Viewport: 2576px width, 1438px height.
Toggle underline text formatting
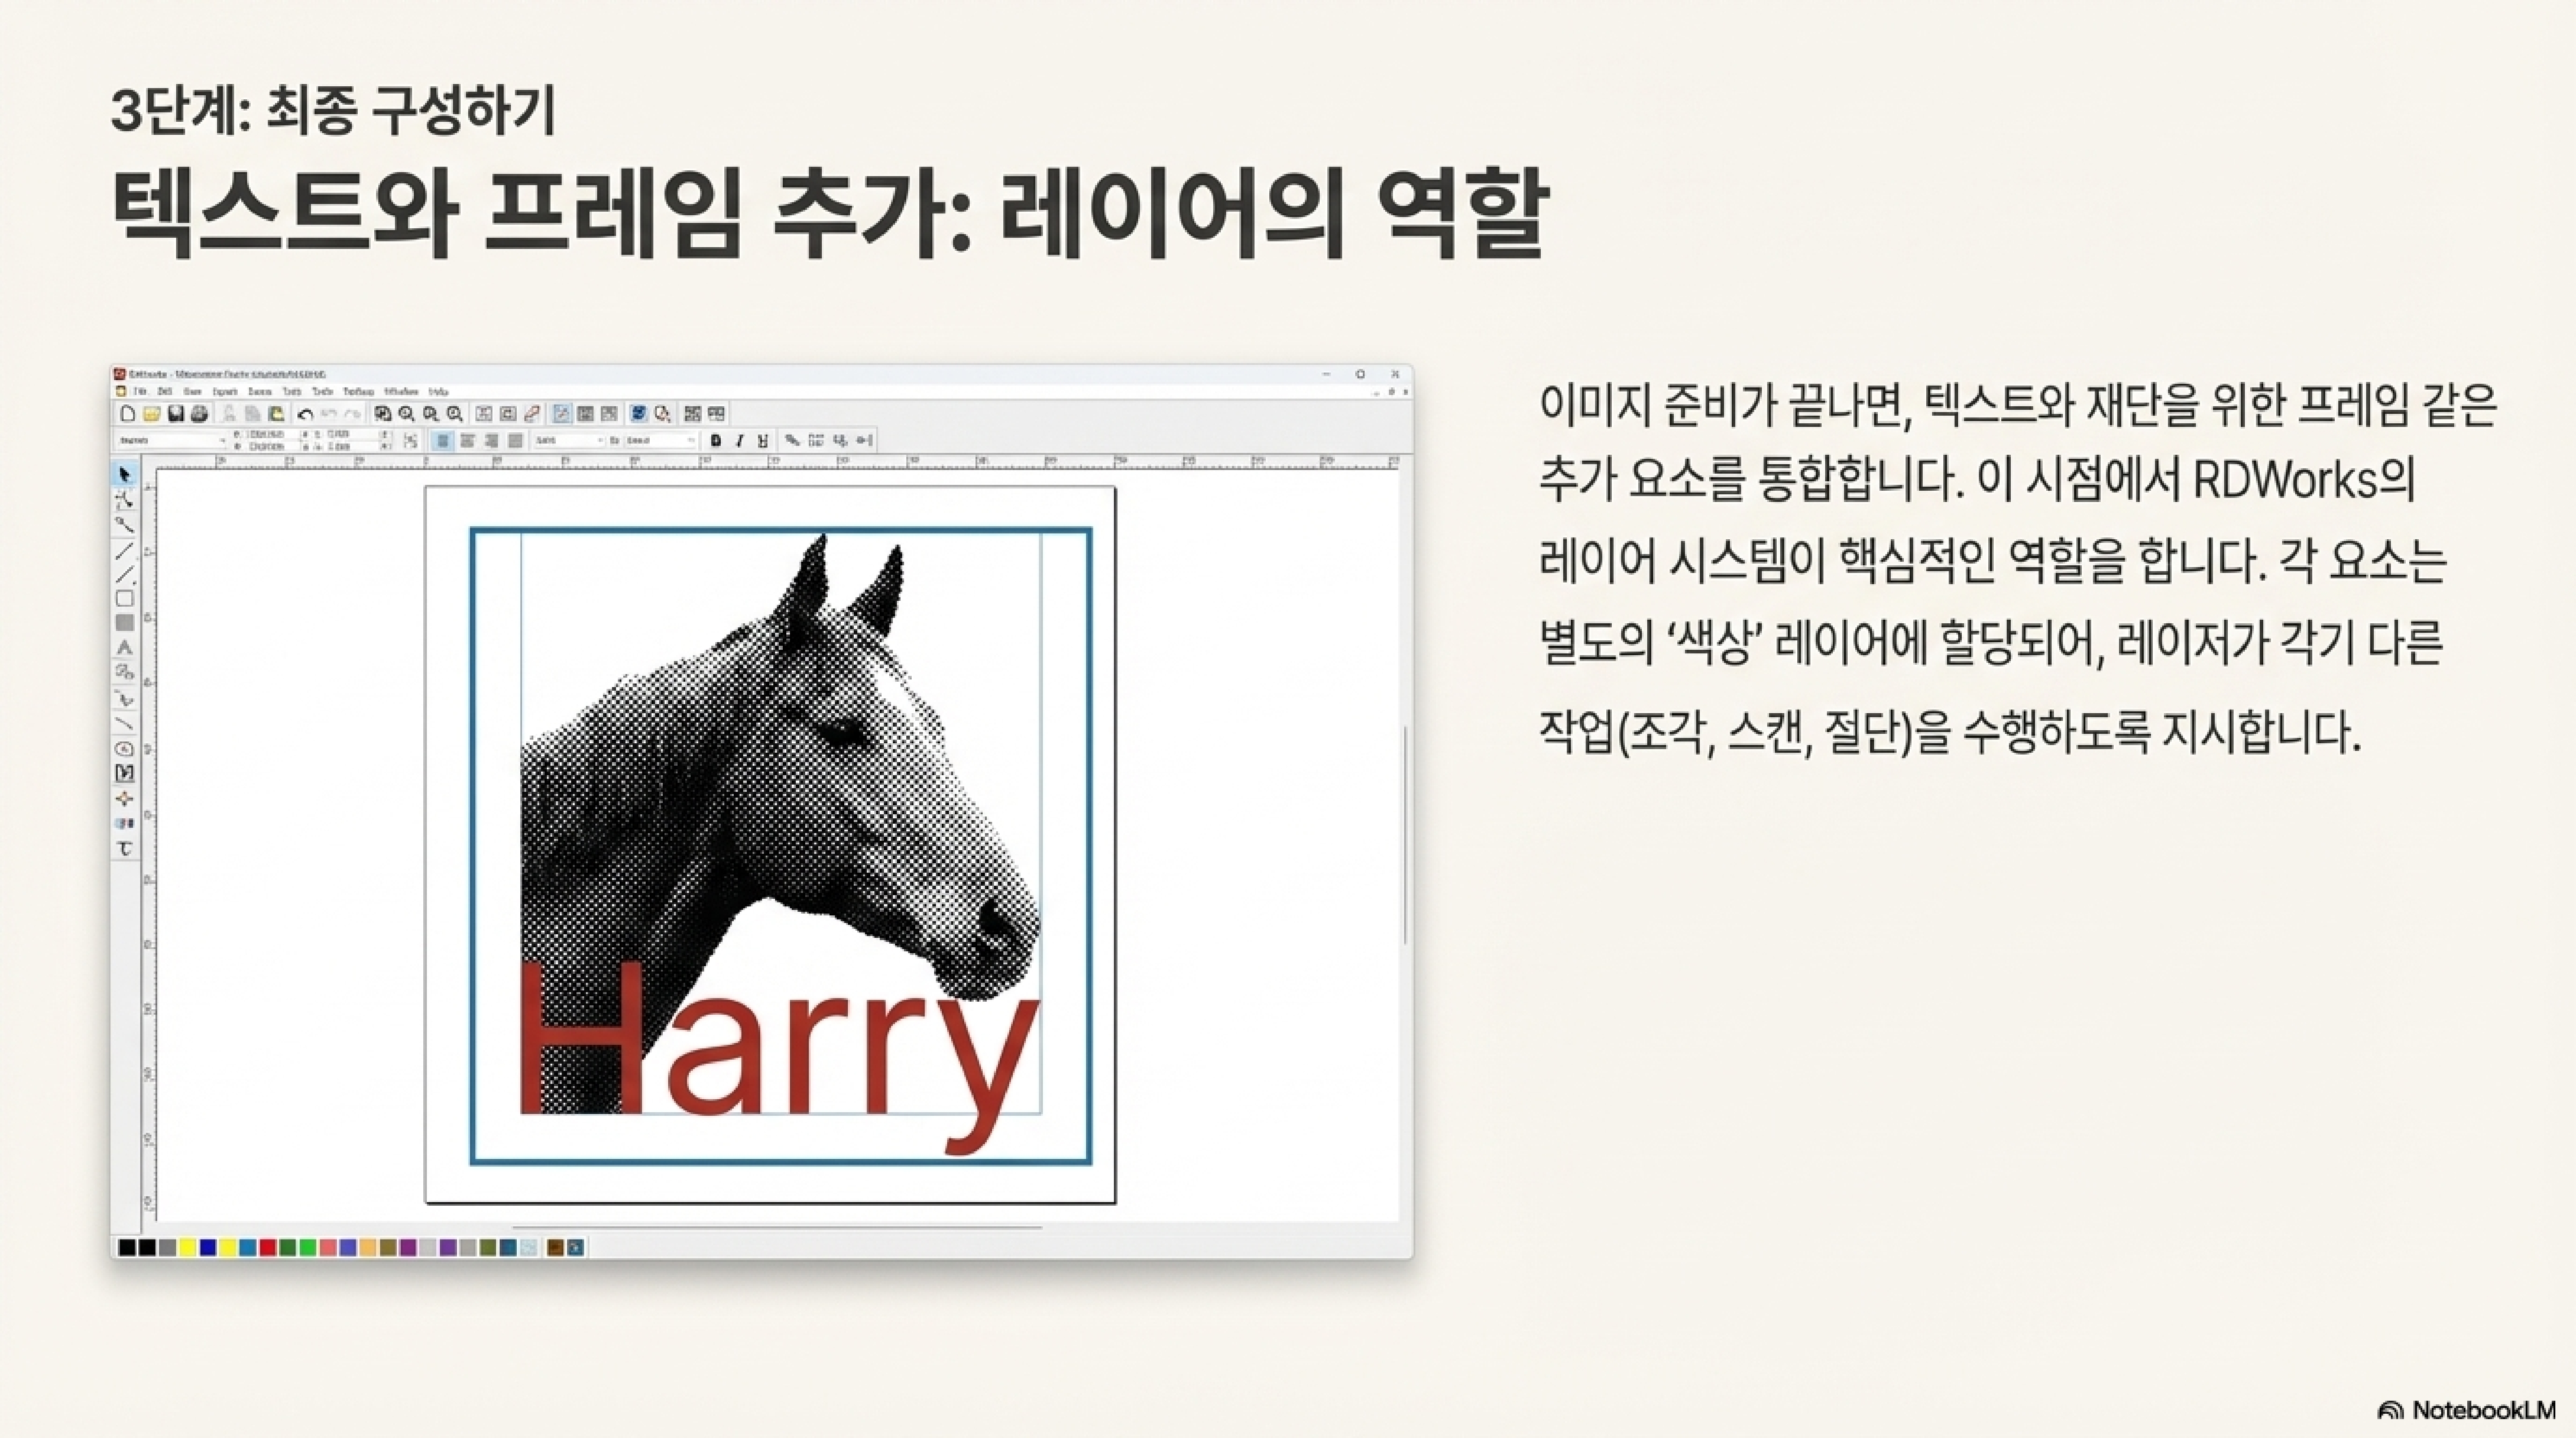coord(763,440)
